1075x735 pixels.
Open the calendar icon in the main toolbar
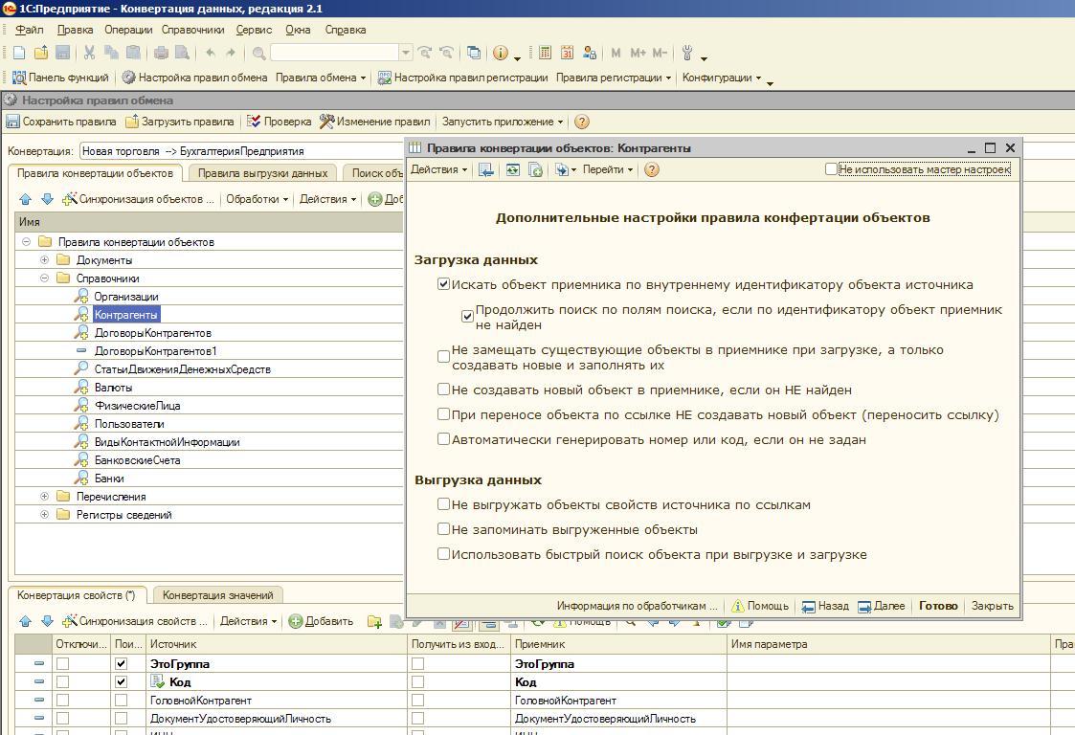point(567,53)
